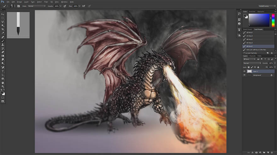Select the Shape tool
The height and width of the screenshot is (155, 277).
[3, 79]
